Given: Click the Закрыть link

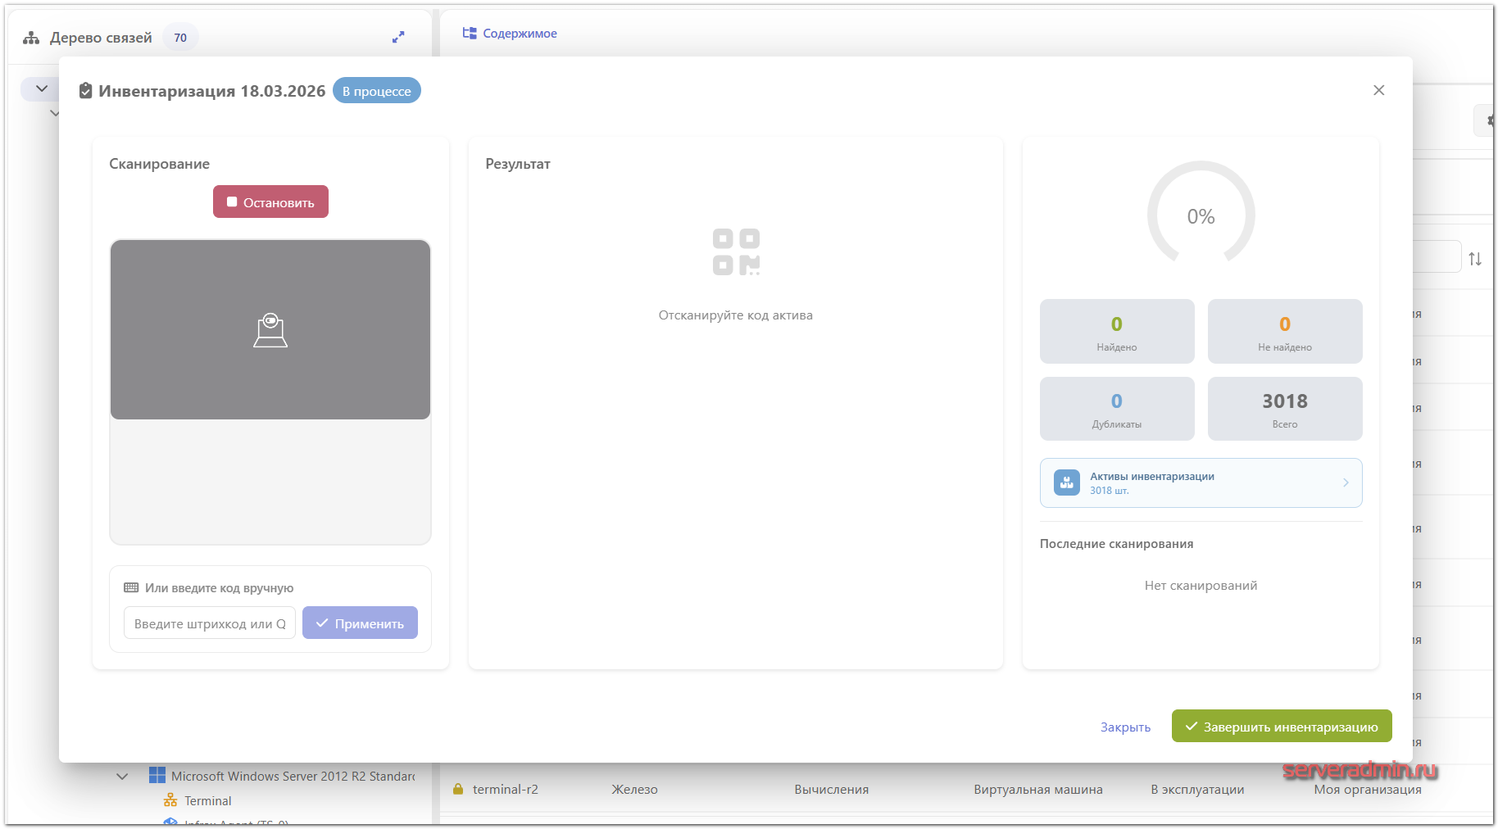Looking at the screenshot, I should pos(1125,727).
